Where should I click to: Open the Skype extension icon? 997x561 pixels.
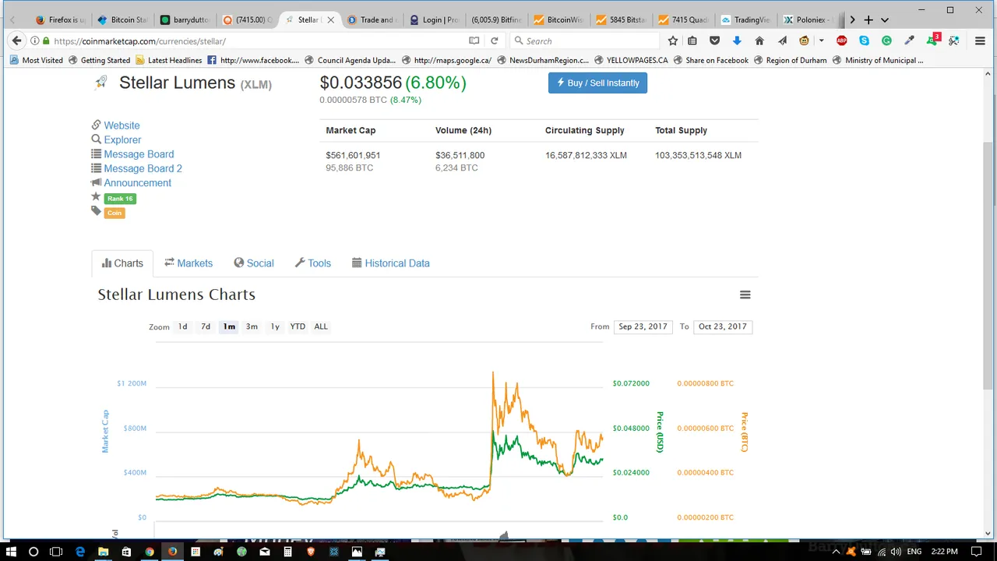[x=864, y=41]
